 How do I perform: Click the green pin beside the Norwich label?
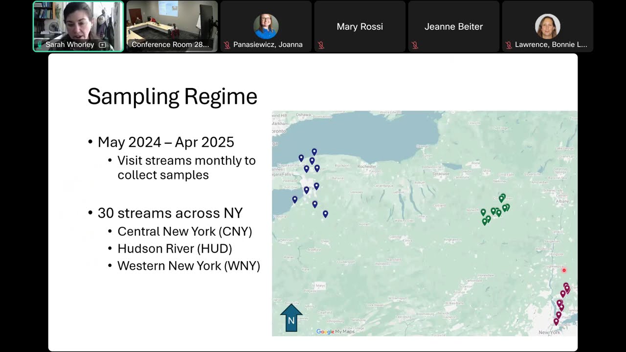click(x=483, y=212)
